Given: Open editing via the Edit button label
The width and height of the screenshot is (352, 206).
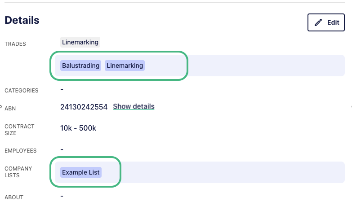Looking at the screenshot, I should pyautogui.click(x=333, y=22).
